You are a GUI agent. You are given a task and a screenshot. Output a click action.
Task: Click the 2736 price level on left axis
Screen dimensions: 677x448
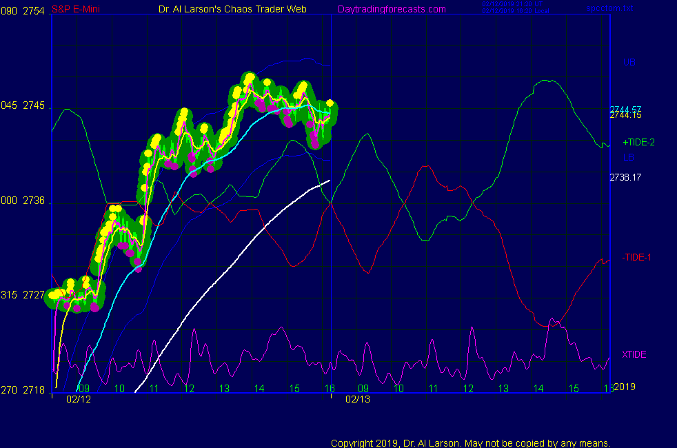click(x=34, y=201)
